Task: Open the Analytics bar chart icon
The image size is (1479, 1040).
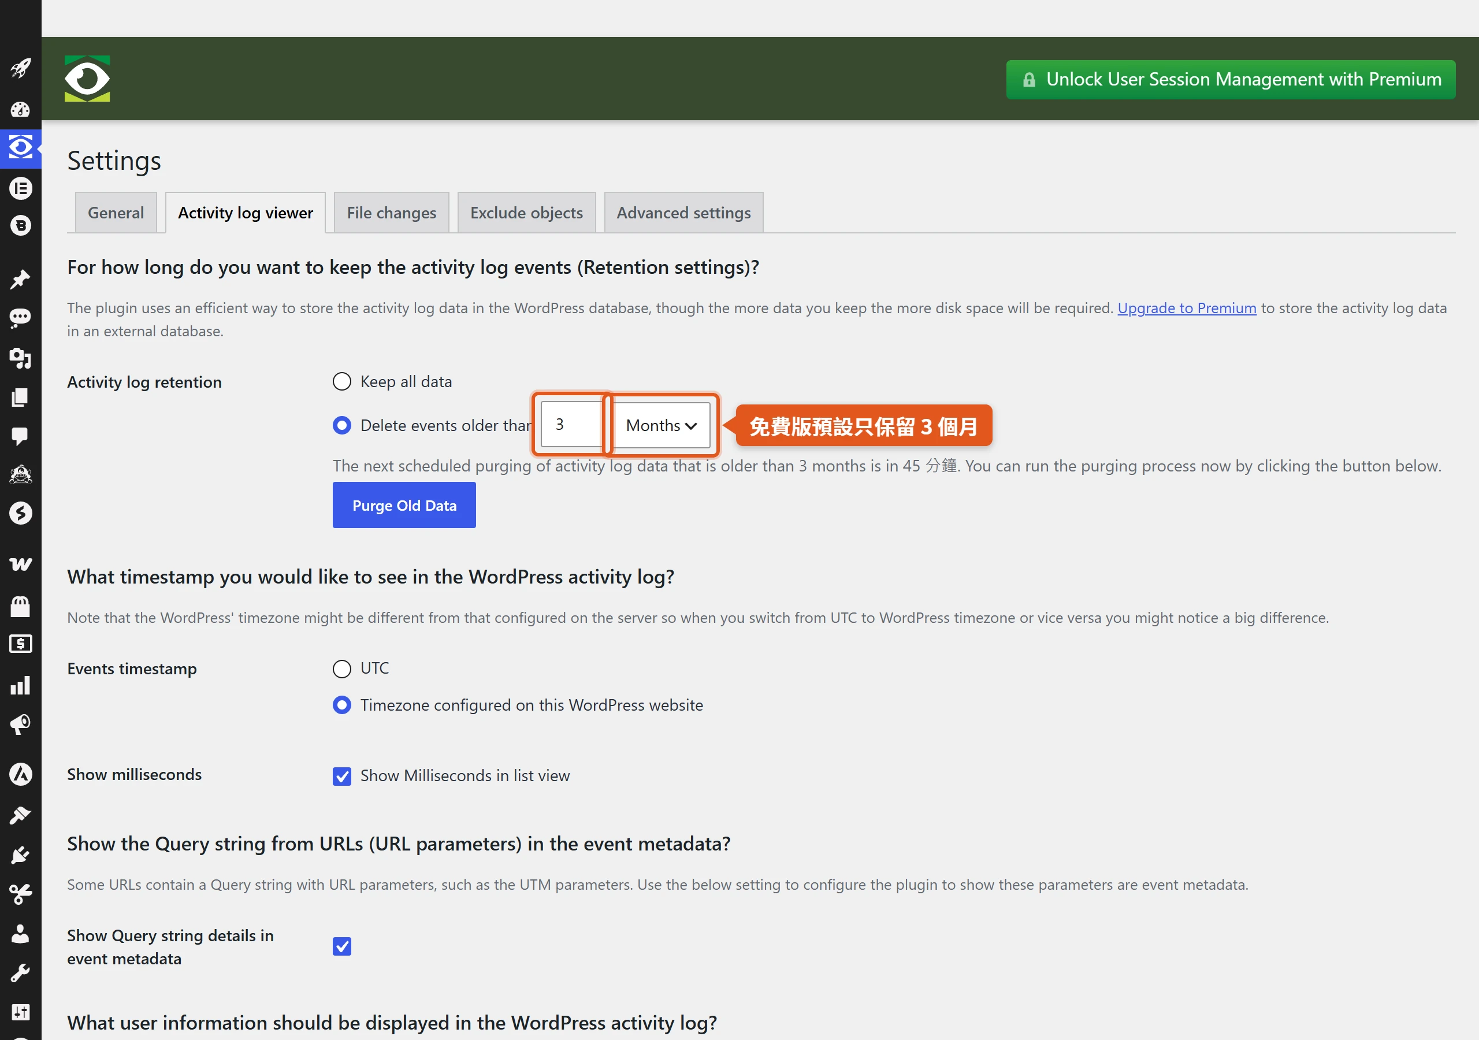Action: point(21,685)
